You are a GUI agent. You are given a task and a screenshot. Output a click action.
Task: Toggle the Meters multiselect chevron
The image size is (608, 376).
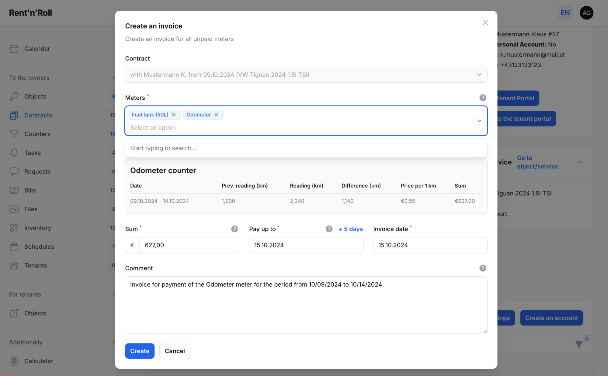click(x=479, y=121)
